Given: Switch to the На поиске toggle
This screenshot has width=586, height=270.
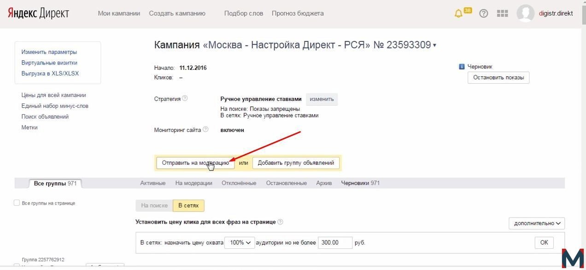Looking at the screenshot, I should click(154, 206).
